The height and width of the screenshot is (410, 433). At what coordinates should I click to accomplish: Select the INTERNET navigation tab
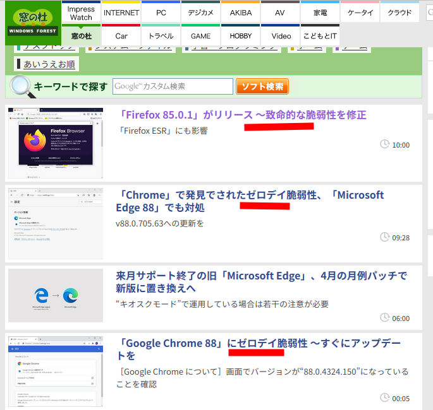[x=121, y=13]
